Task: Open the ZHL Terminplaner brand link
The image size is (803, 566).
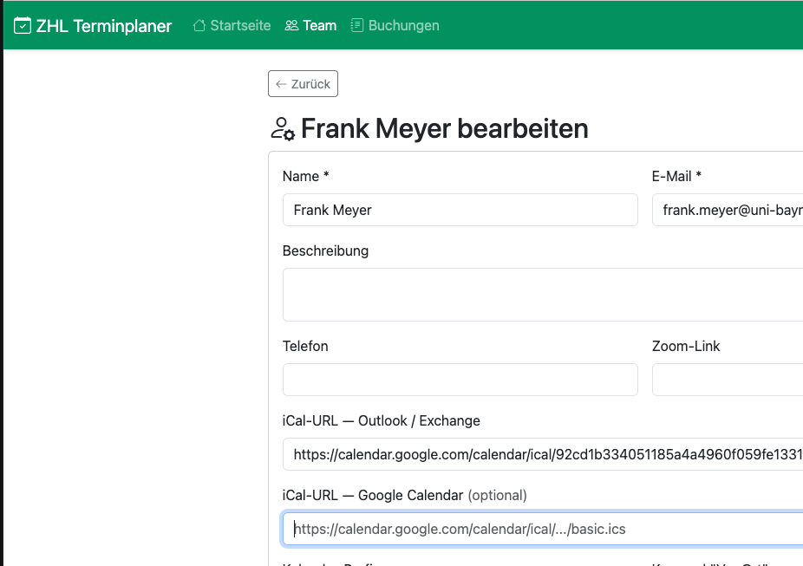Action: [93, 26]
